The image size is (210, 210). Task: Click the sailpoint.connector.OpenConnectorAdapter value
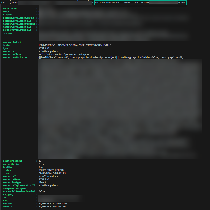tap(64, 54)
